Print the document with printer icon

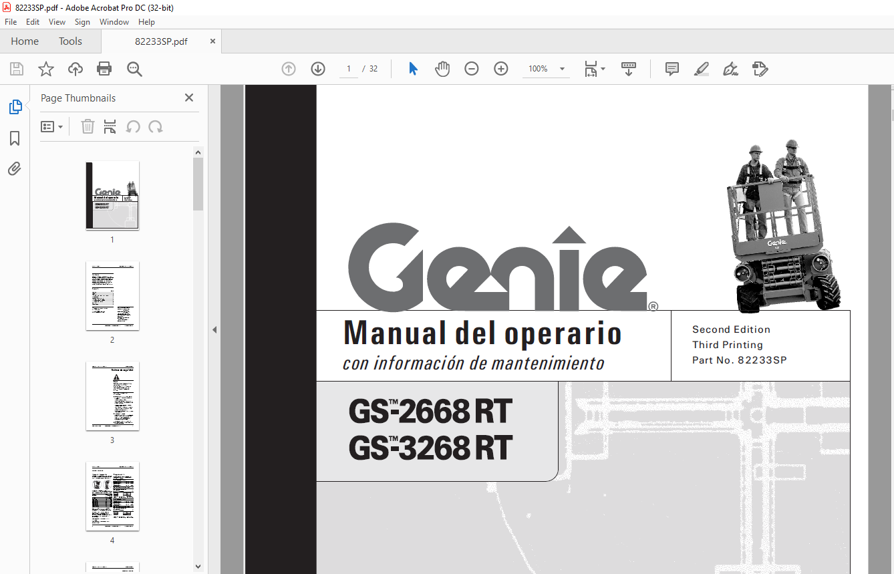pos(104,69)
